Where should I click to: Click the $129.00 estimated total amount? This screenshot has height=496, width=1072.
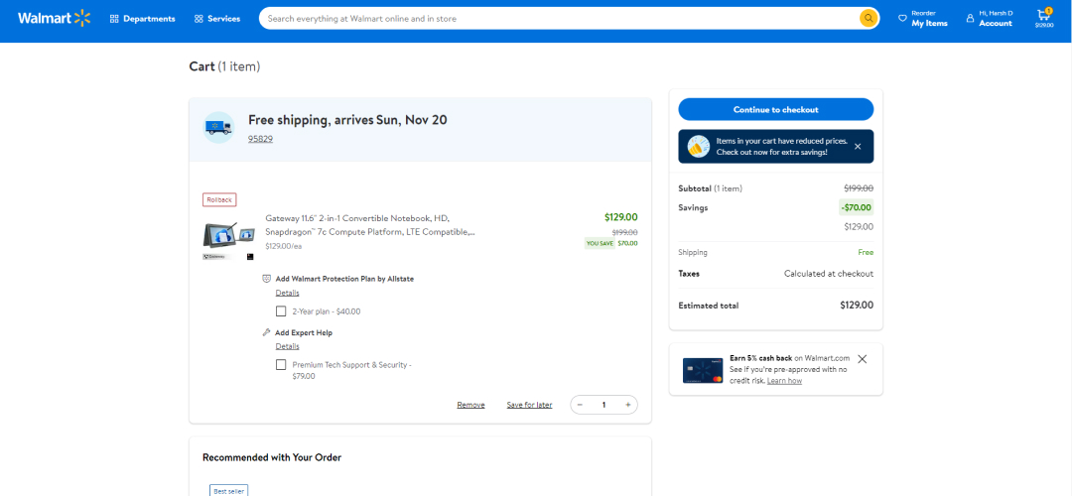point(857,306)
